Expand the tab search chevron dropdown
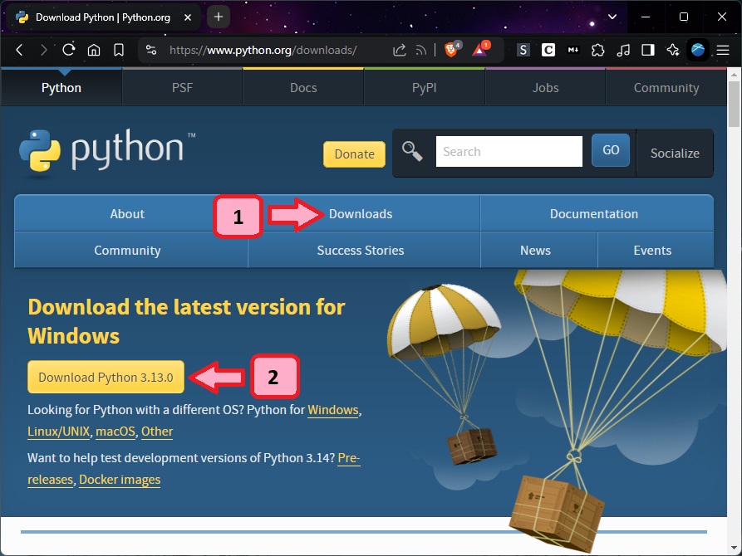This screenshot has height=556, width=742. 612,17
